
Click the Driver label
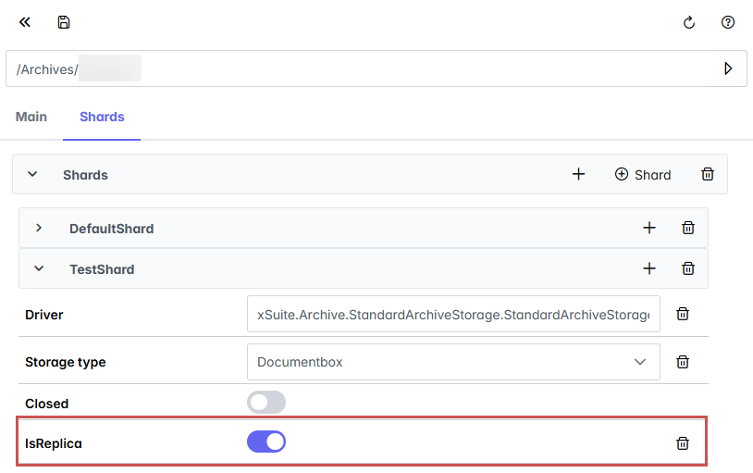pyautogui.click(x=44, y=315)
